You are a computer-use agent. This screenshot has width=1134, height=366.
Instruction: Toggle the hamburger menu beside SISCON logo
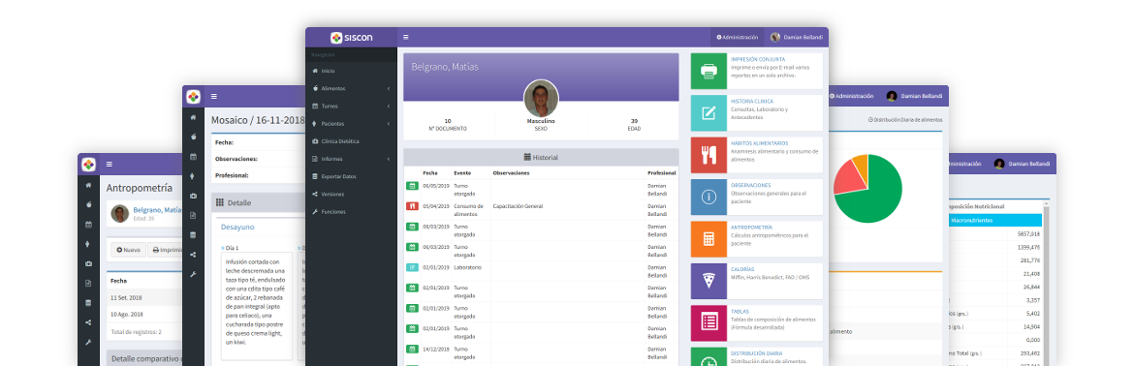point(406,37)
